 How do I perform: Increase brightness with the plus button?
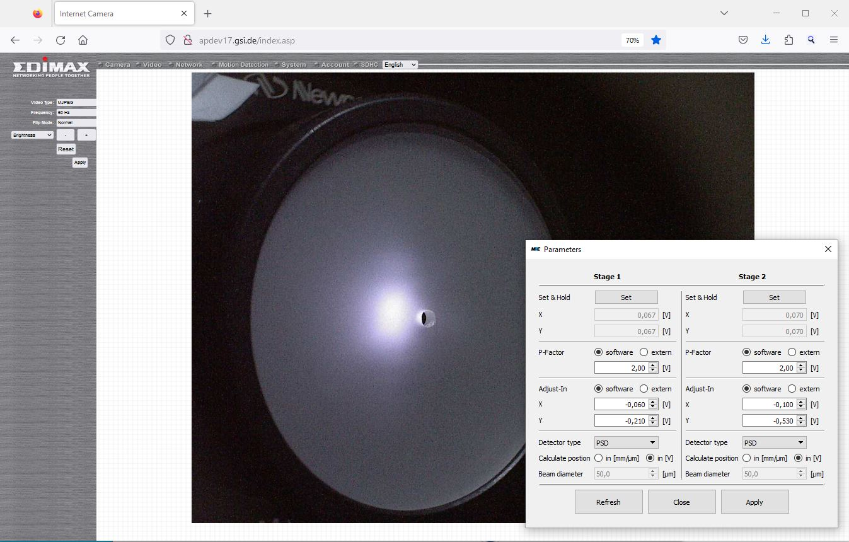coord(86,135)
